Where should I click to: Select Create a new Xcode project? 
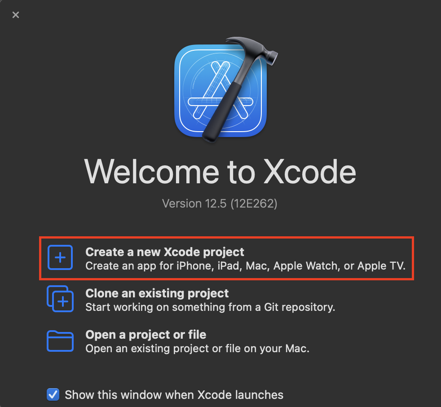[x=226, y=258]
